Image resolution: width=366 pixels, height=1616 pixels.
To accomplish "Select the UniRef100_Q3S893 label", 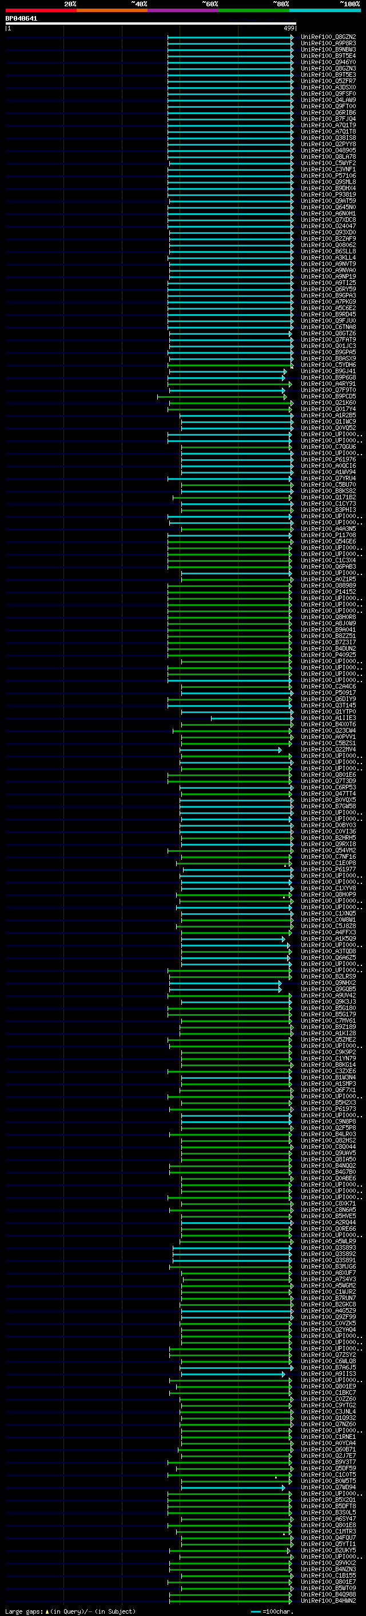I will pos(328,1248).
